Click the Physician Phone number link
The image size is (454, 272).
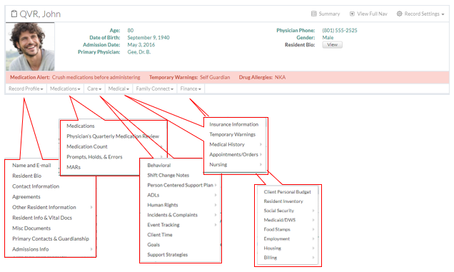pyautogui.click(x=340, y=31)
